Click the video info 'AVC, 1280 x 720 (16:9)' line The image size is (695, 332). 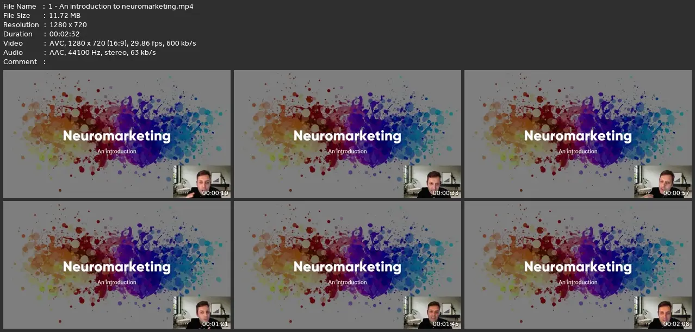(x=122, y=43)
